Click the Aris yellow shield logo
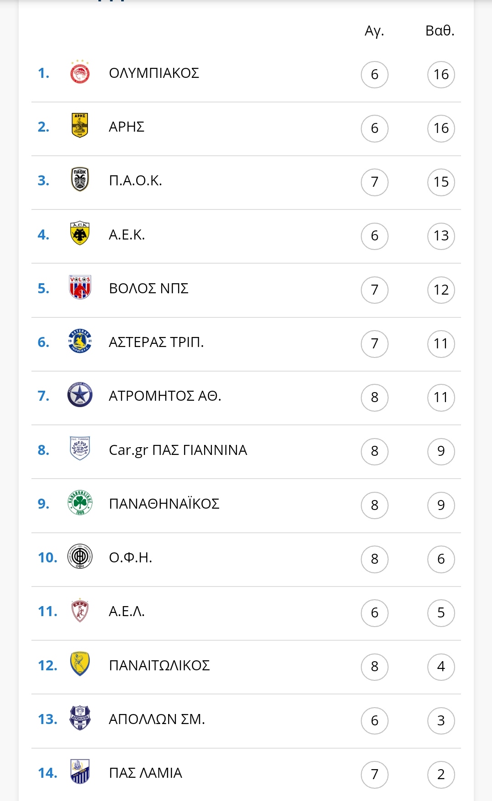This screenshot has height=801, width=492. [80, 126]
